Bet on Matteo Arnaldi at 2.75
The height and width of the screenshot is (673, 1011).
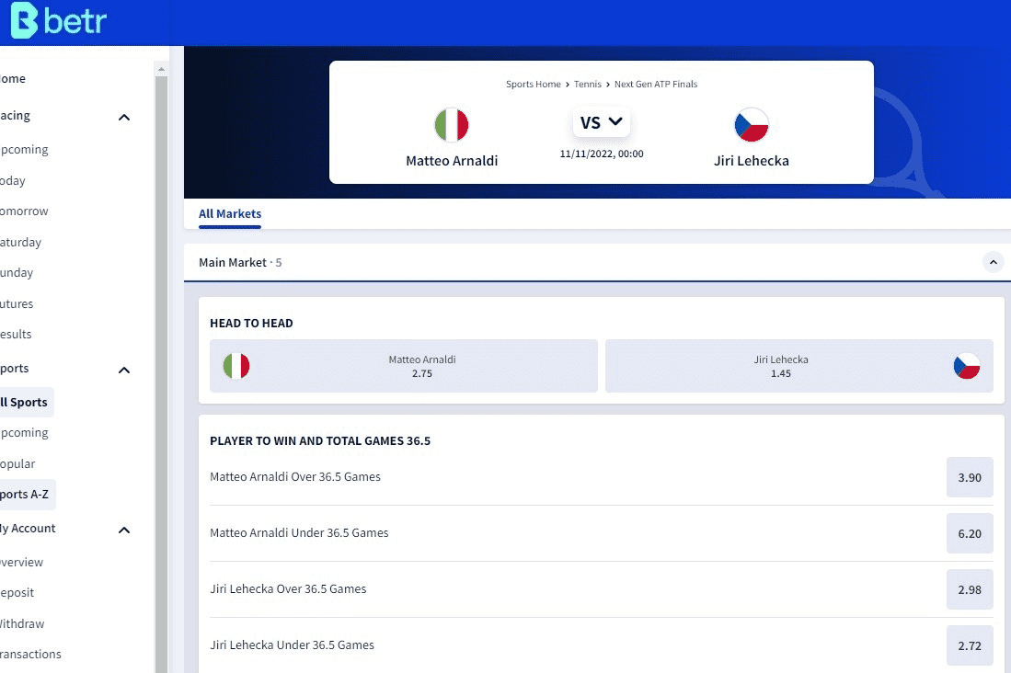pos(404,366)
